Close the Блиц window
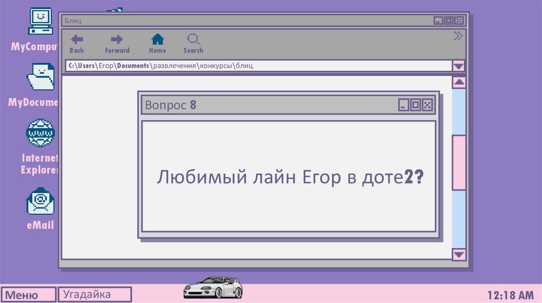Viewport: 542px width, 303px height. point(459,21)
